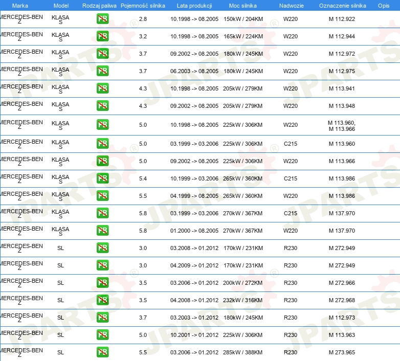Click the fuel icon for SL engine M 113.963
Image resolution: width=400 pixels, height=361 pixels.
tap(102, 335)
